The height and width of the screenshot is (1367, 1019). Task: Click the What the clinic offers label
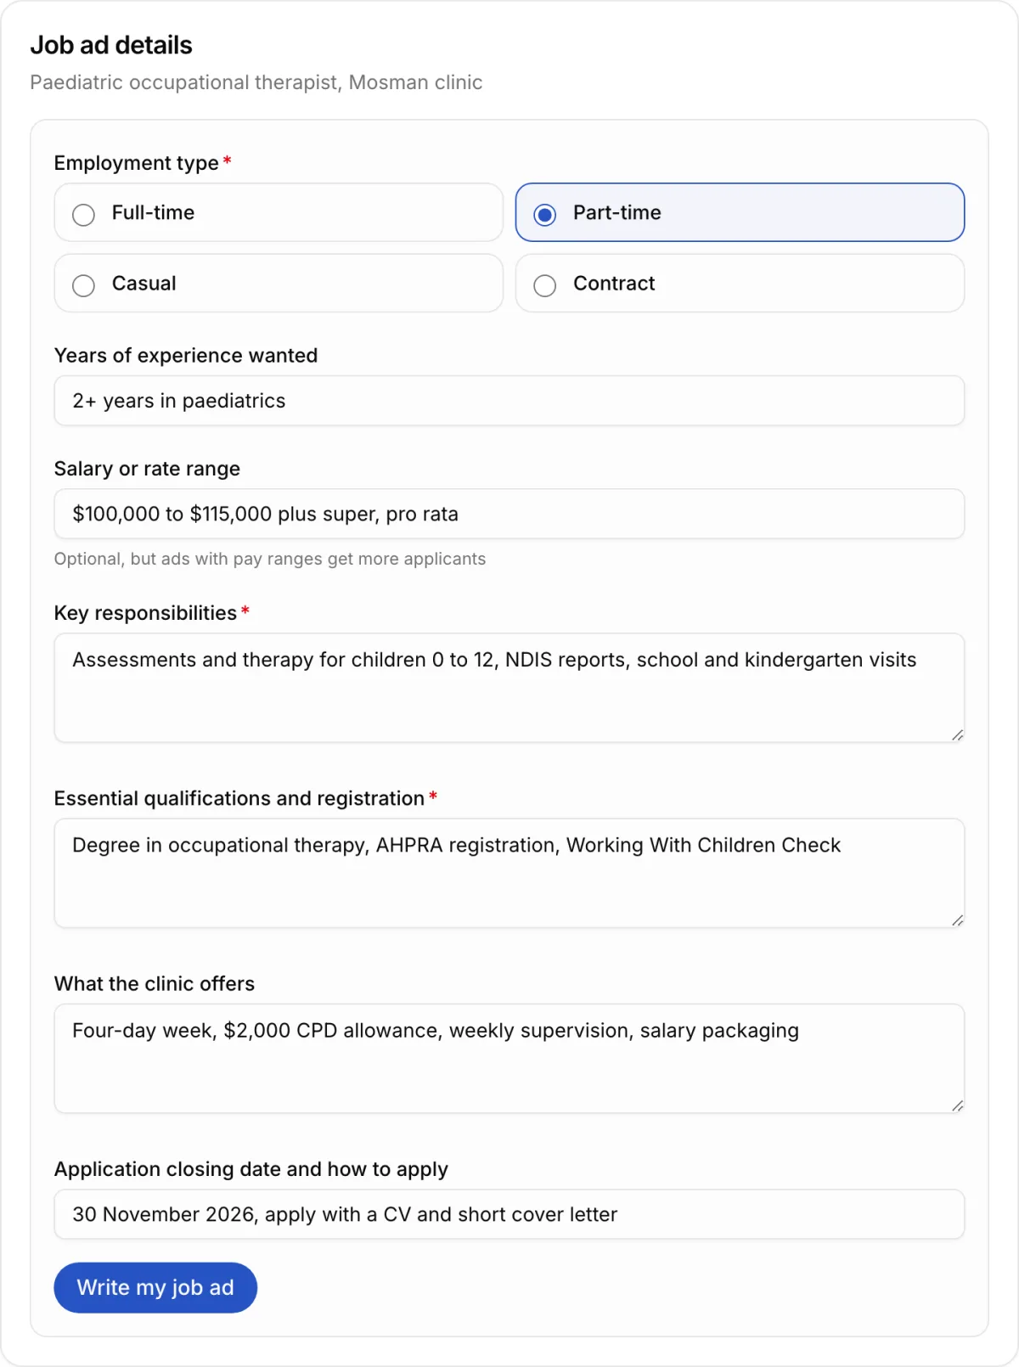(155, 984)
